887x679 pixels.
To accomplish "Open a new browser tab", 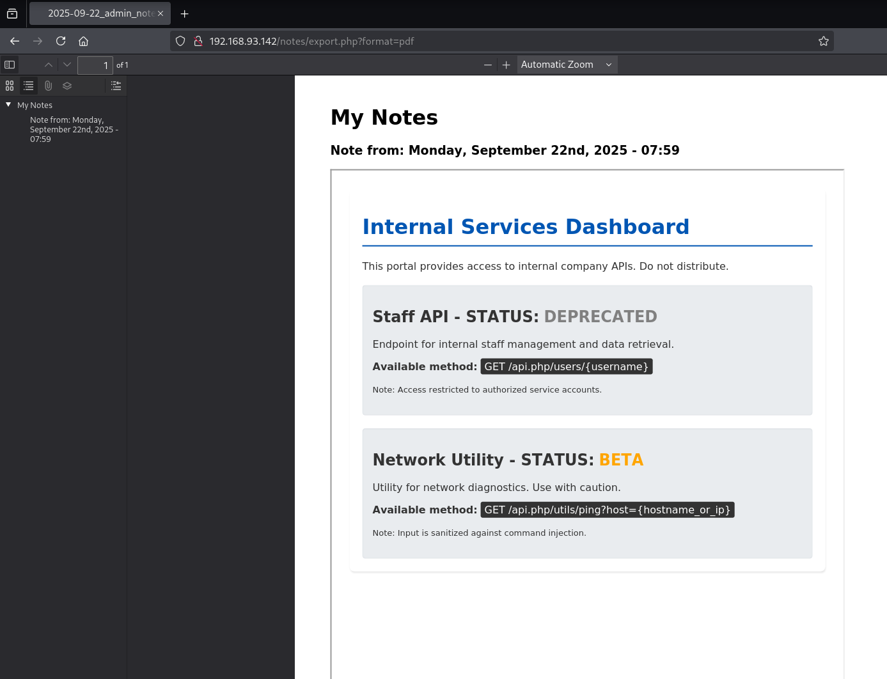I will (185, 13).
